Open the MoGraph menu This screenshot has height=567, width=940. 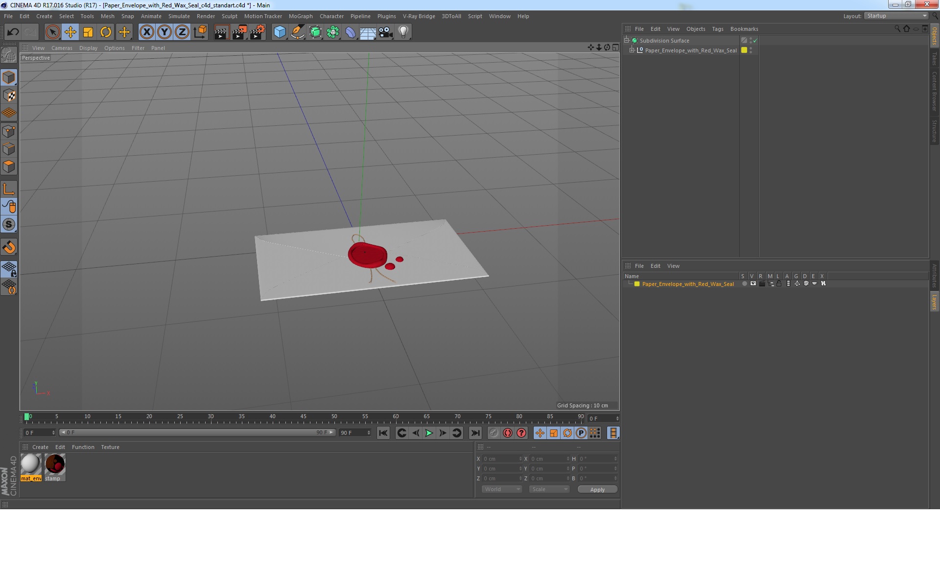coord(301,16)
